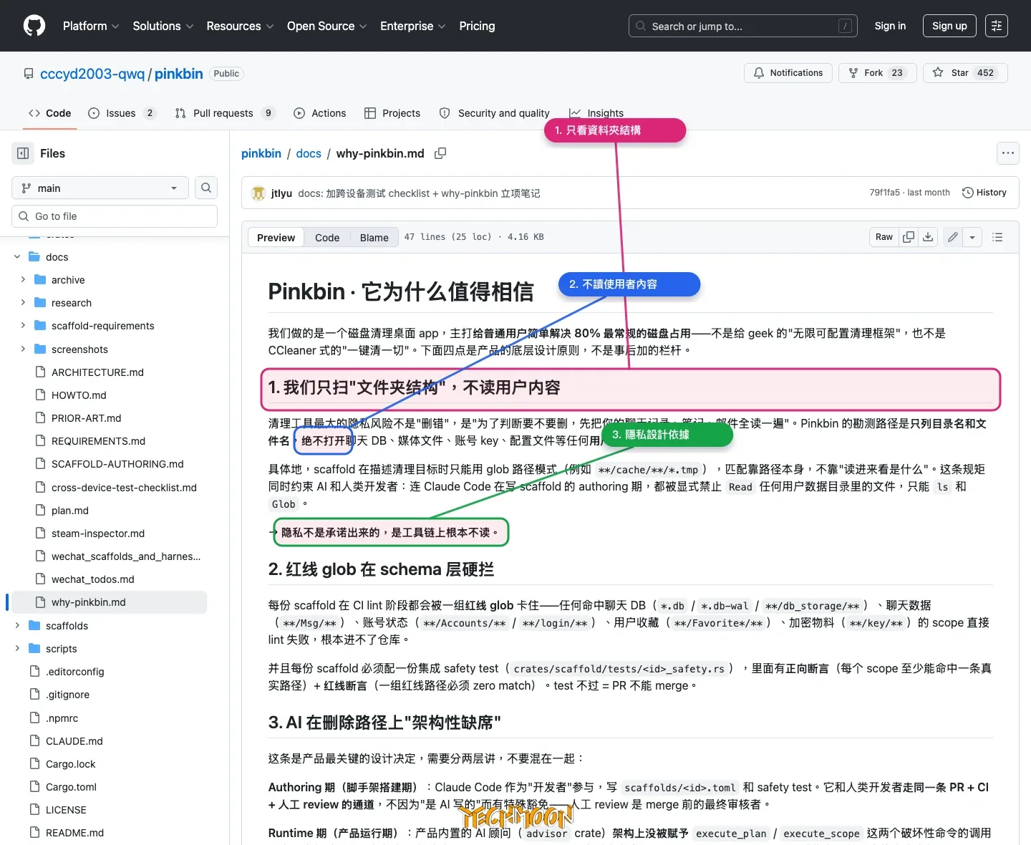Select the Code repository tab
The width and height of the screenshot is (1031, 845).
coord(50,113)
